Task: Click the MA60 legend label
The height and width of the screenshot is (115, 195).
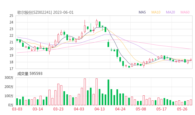Action: pyautogui.click(x=185, y=12)
